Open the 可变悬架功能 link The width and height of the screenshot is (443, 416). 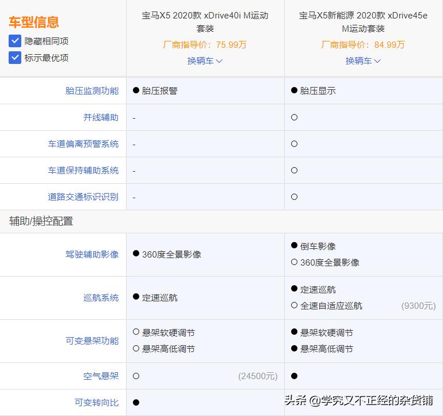[x=92, y=341]
